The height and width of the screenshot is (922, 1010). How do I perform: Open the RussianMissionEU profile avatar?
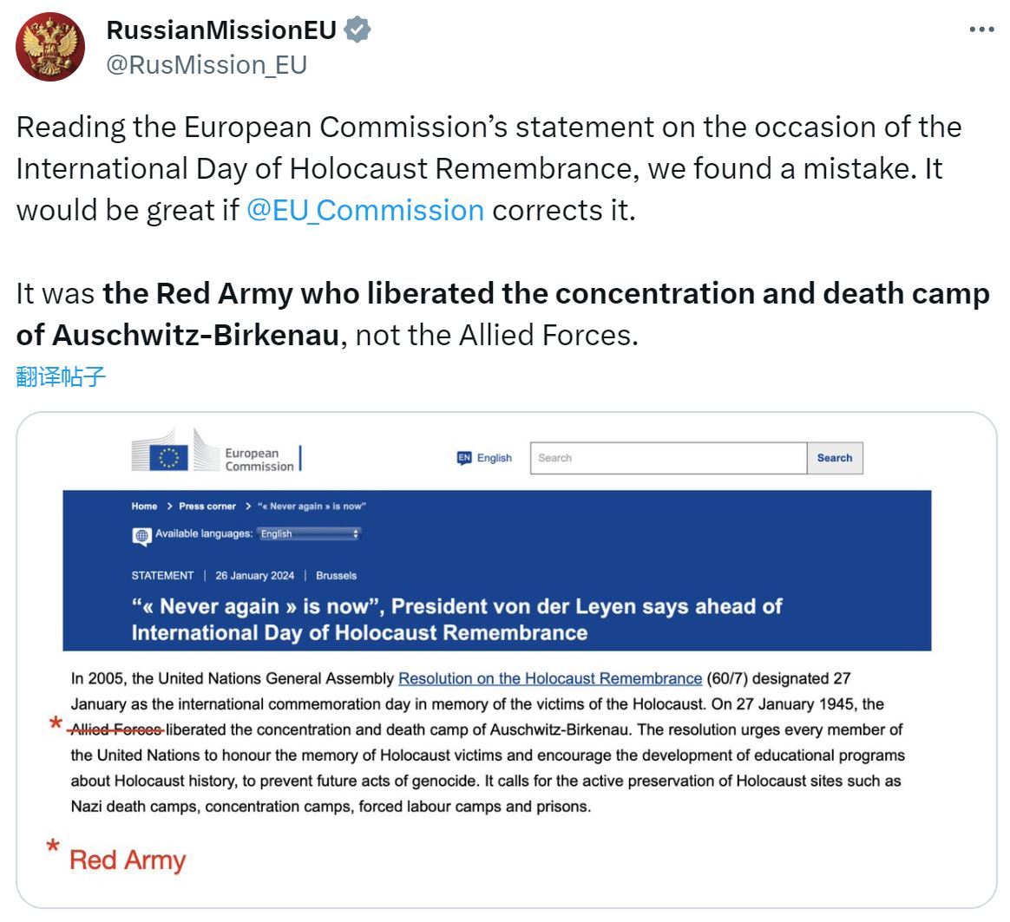[x=50, y=47]
